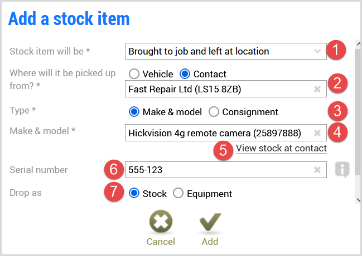
Task: Clear the Fast Repair Ltd contact field
Action: [x=317, y=89]
